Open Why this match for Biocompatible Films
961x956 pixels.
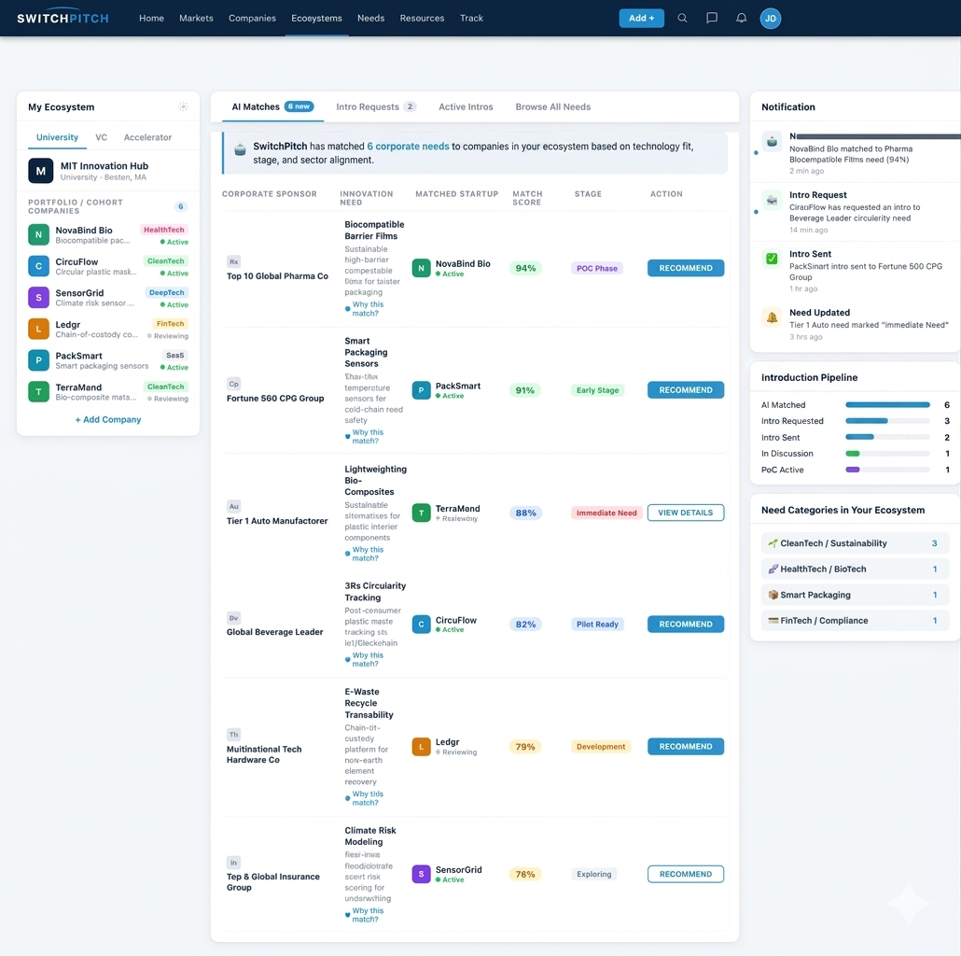[367, 308]
